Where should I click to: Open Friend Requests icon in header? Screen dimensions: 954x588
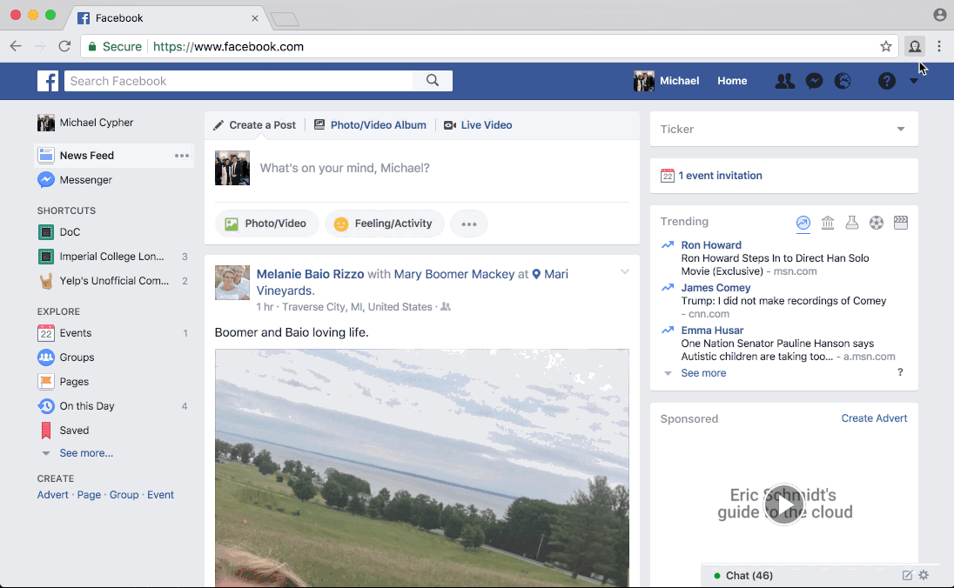(x=785, y=81)
